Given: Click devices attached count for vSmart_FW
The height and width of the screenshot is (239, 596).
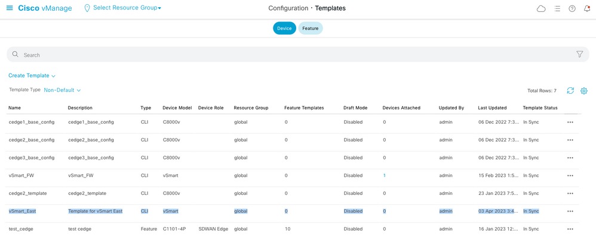Looking at the screenshot, I should point(384,176).
